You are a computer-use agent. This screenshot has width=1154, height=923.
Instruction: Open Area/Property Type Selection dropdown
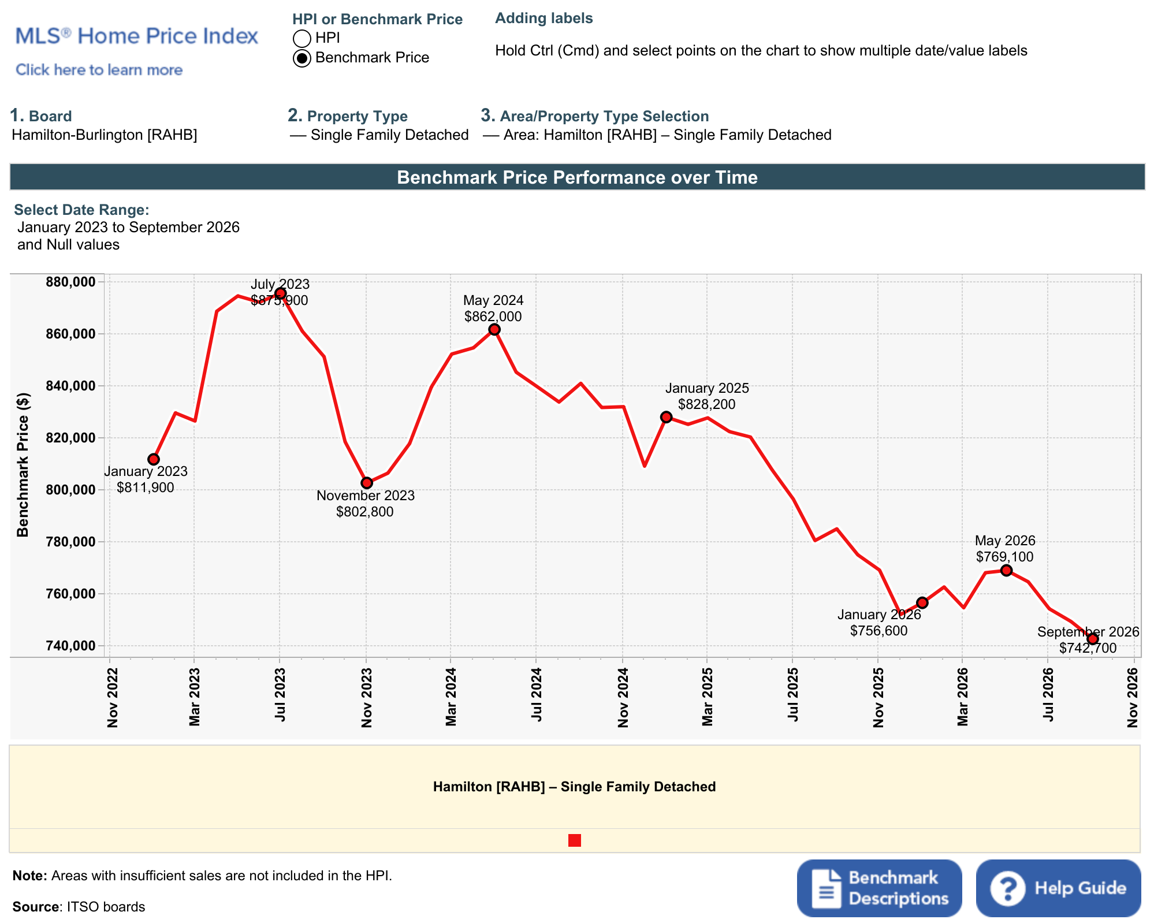tap(657, 135)
